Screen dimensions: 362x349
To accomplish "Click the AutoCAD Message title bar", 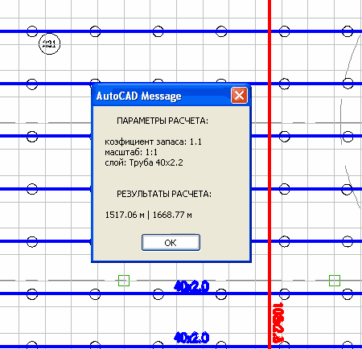I will [161, 96].
